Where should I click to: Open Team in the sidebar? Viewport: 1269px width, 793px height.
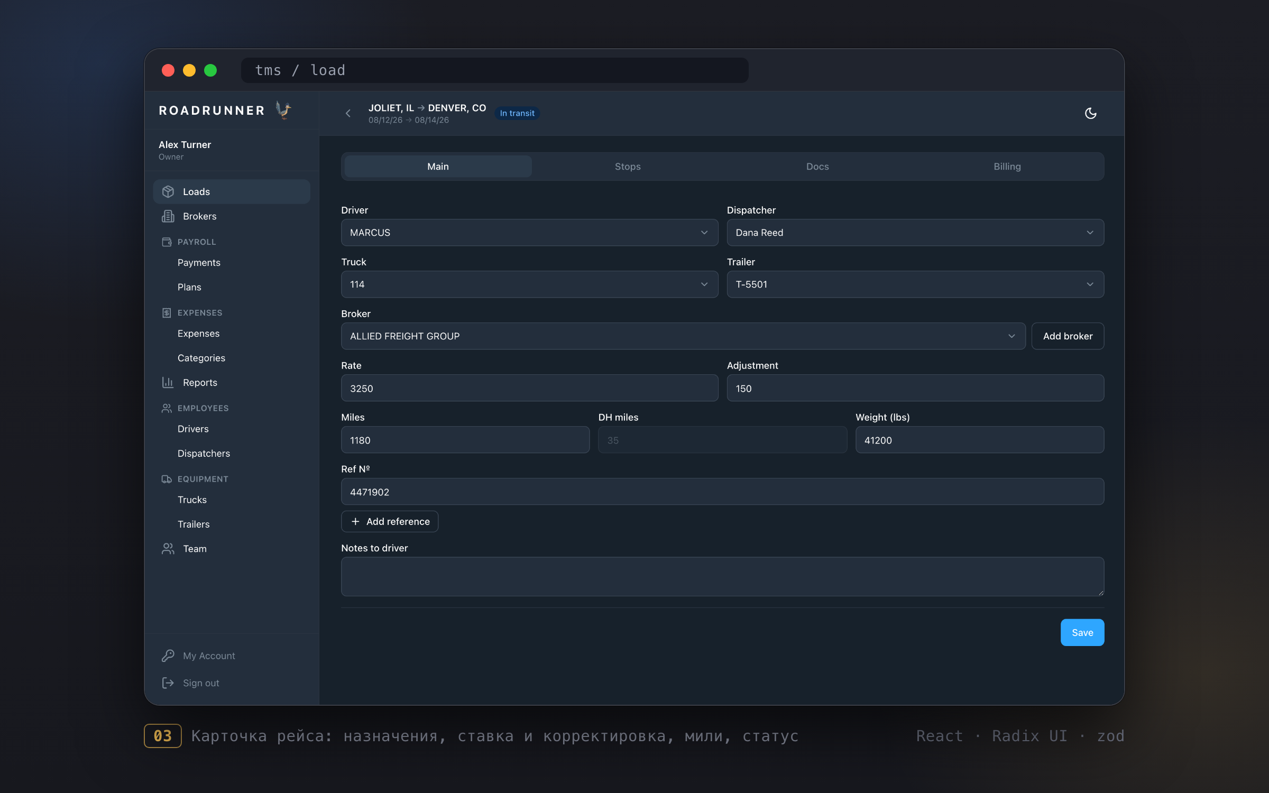tap(232, 549)
